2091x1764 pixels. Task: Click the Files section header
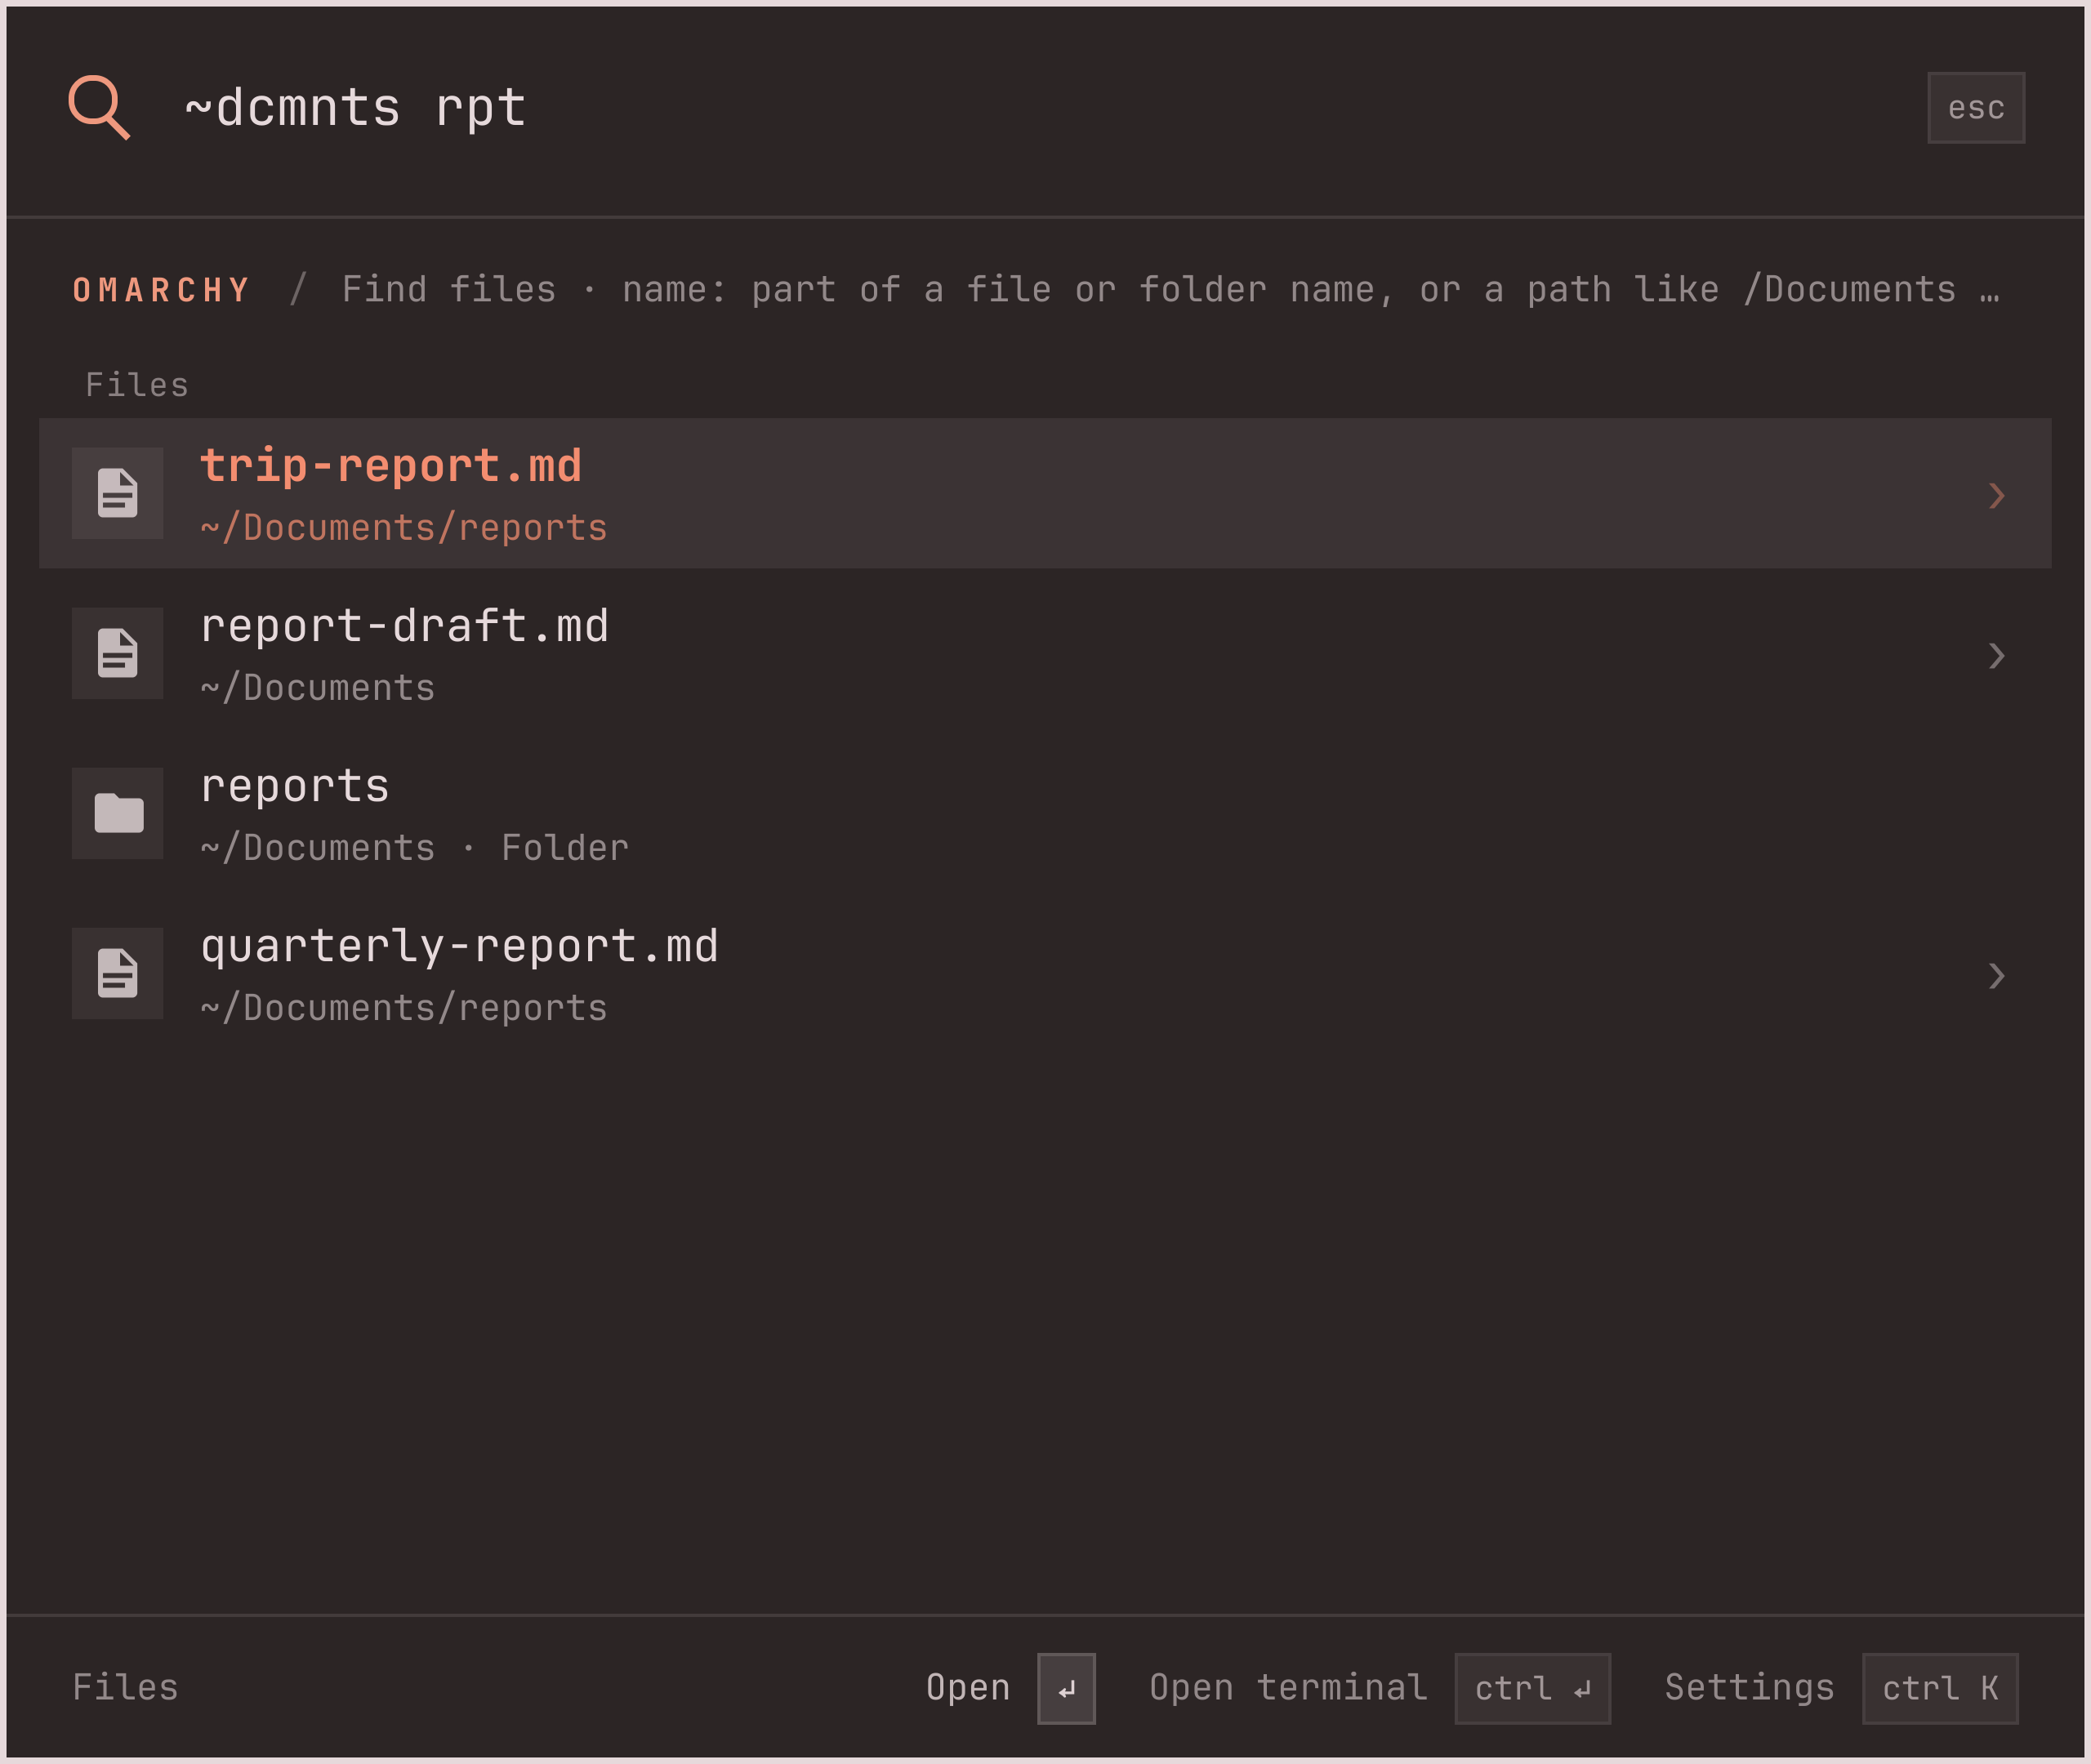click(137, 385)
